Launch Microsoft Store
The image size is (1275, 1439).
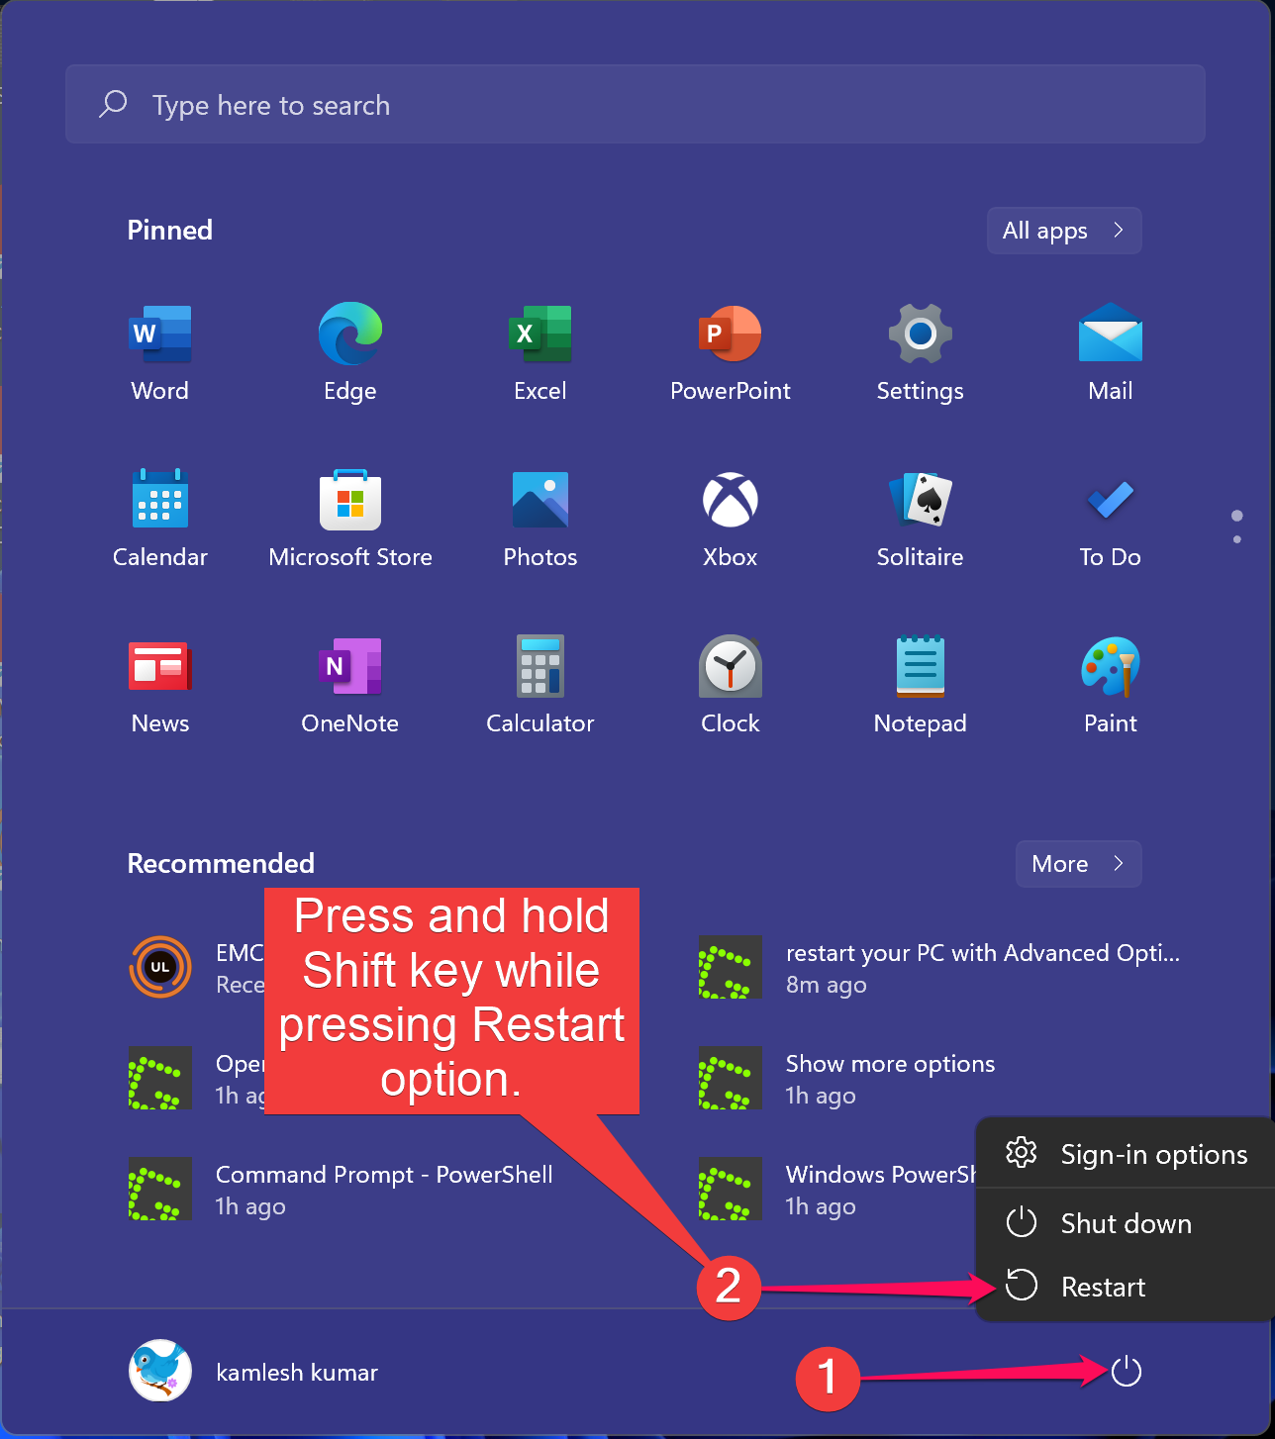click(350, 521)
